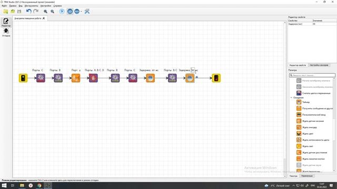Select the final red-light end block
337x189 pixels.
pos(216,78)
